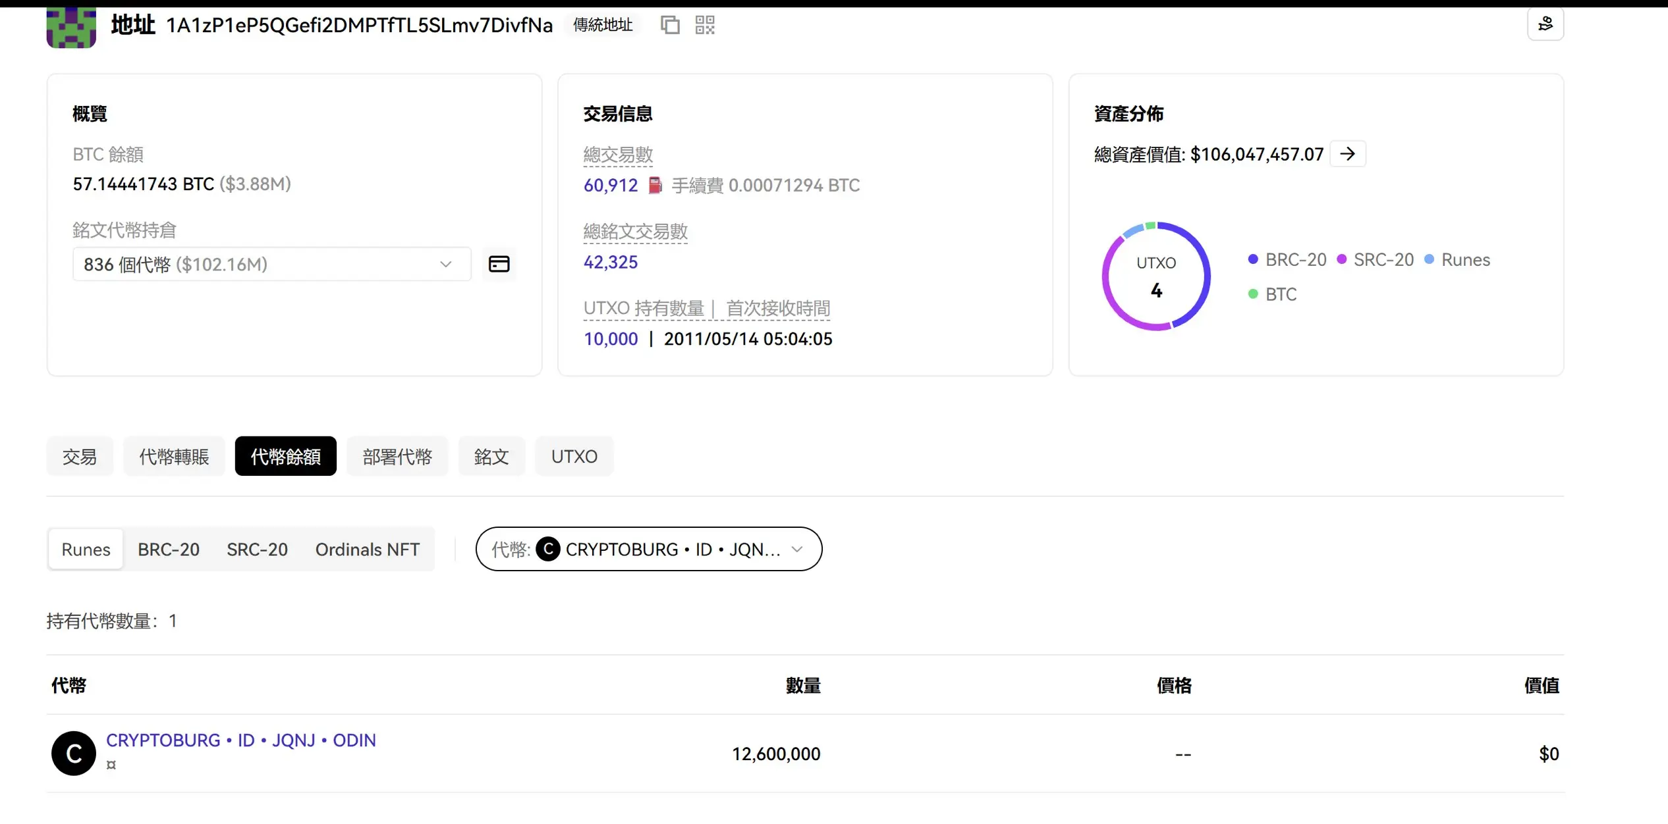The image size is (1668, 824).
Task: Expand the 836 tokens holdings dropdown
Action: click(271, 264)
